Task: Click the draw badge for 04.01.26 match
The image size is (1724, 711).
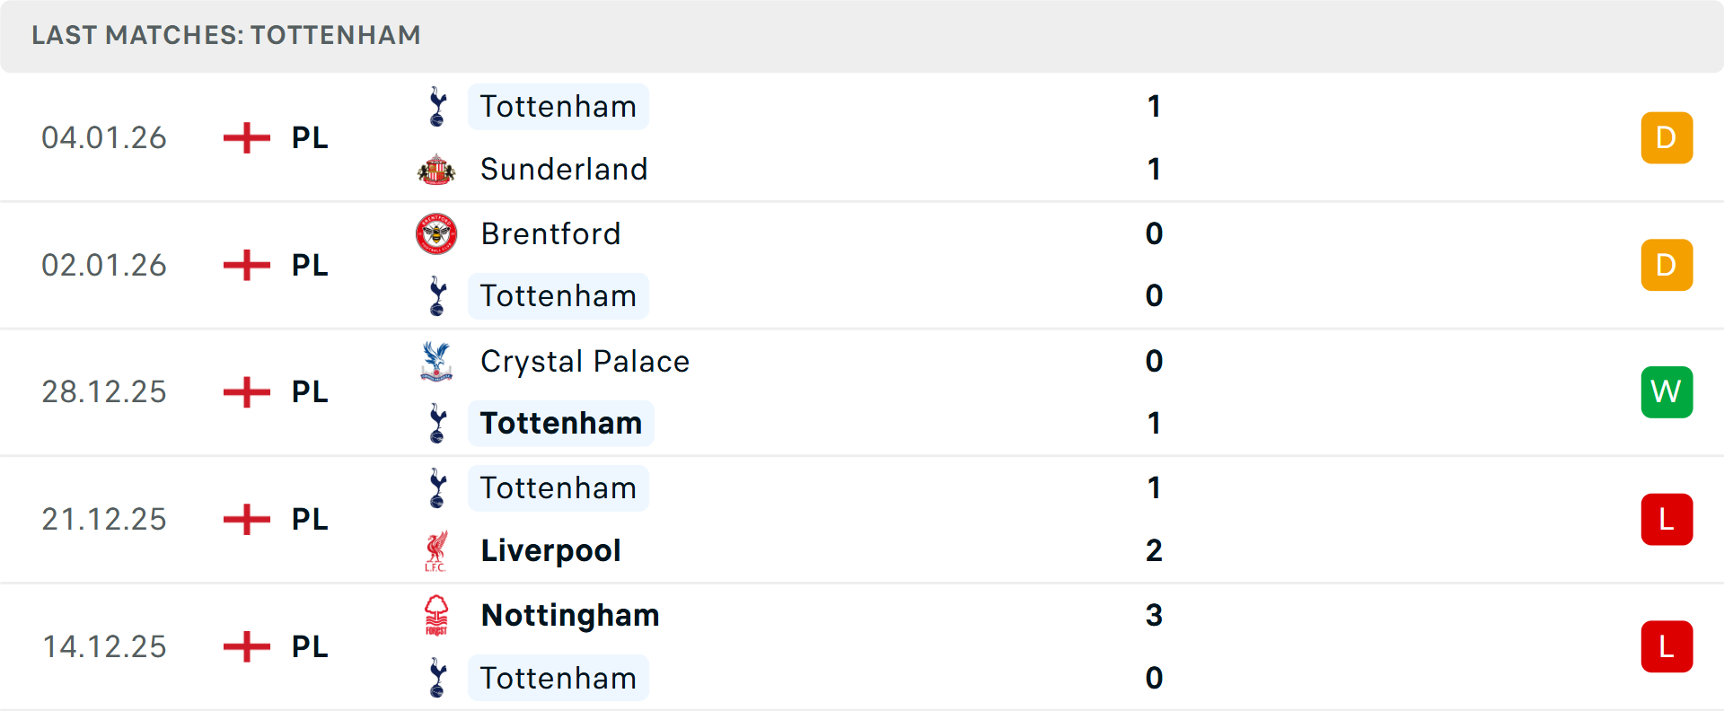Action: [x=1667, y=138]
